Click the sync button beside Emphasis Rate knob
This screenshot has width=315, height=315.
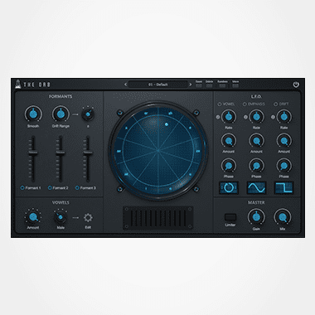[245, 117]
